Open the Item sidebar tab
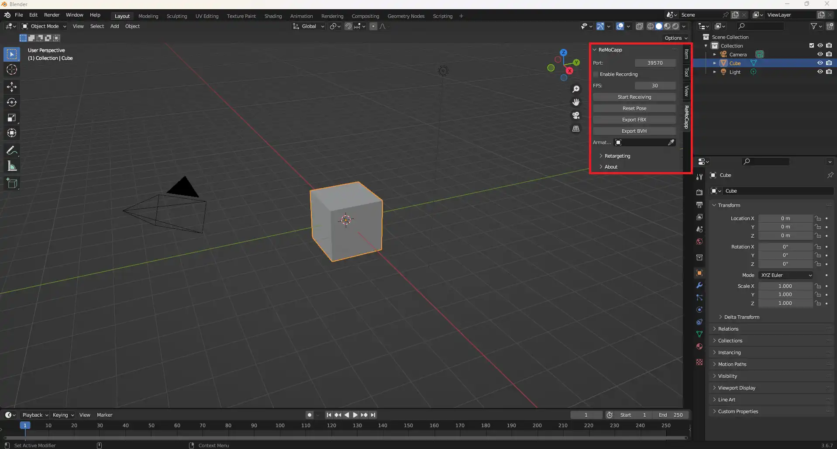Image resolution: width=837 pixels, height=449 pixels. (x=686, y=54)
